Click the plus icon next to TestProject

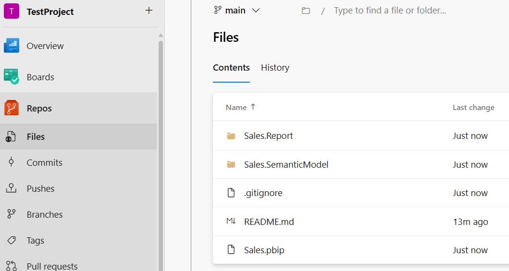149,11
